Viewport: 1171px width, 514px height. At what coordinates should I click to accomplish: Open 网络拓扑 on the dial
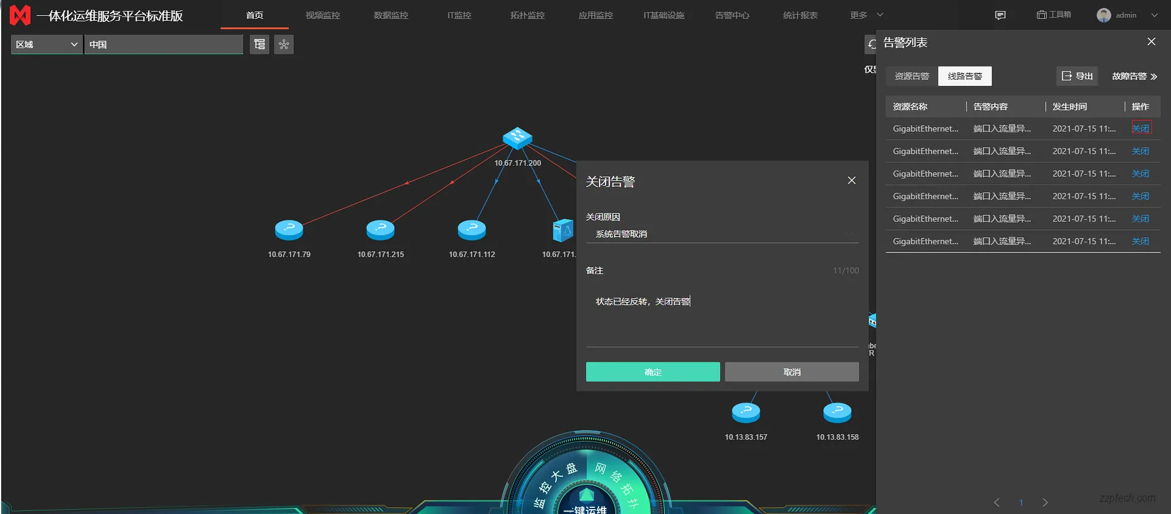click(617, 485)
